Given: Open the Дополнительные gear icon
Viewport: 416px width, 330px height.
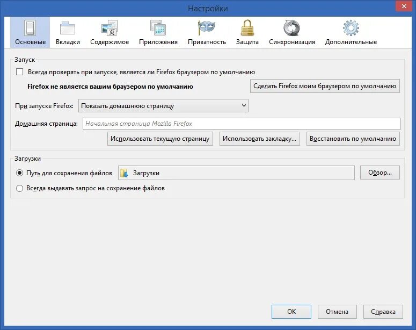Looking at the screenshot, I should click(x=351, y=28).
